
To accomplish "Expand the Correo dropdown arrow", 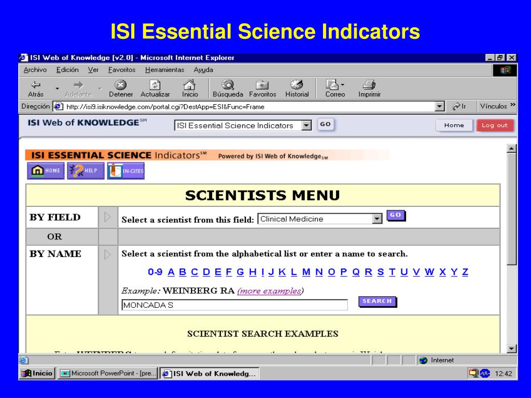I will [342, 84].
